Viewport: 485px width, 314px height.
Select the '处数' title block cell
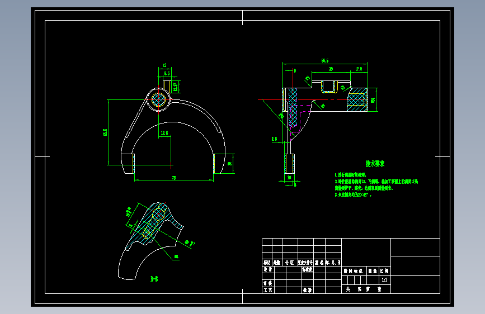pos(277,263)
